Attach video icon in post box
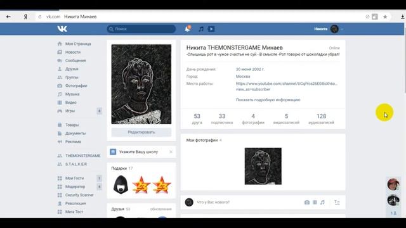Screen dimensions: 406x228 315,202
